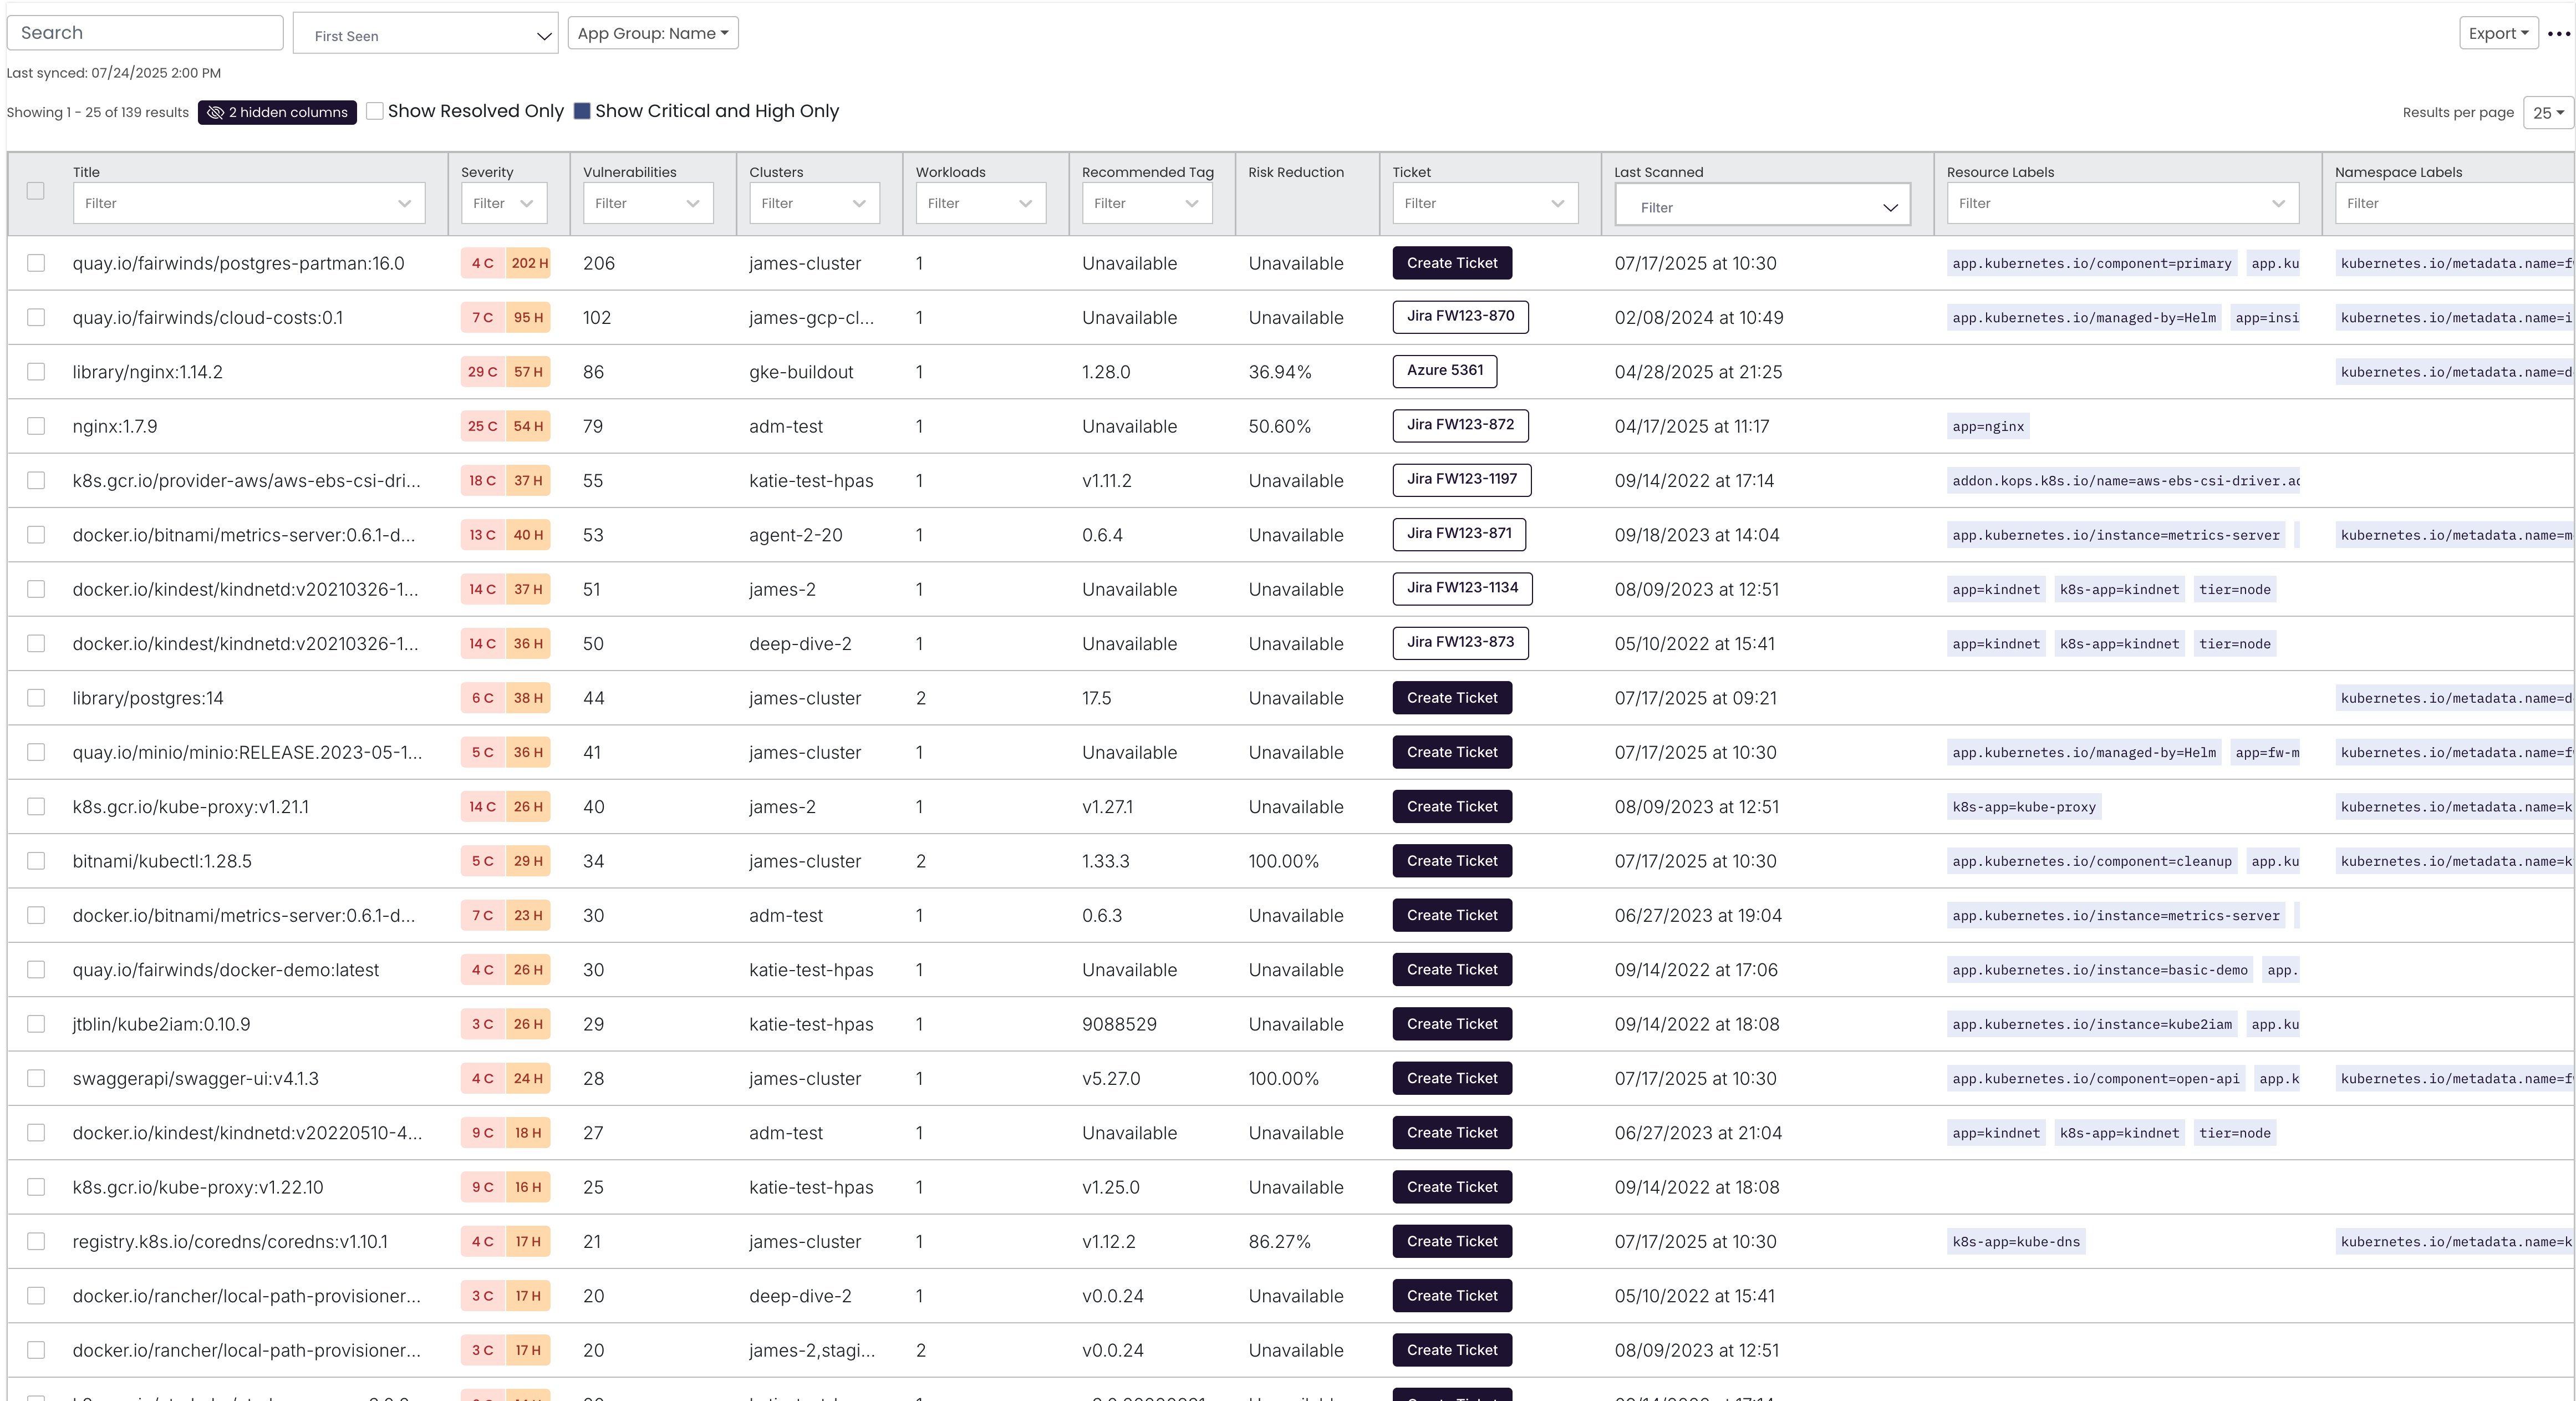Click the k8s-app=kube-dns resource label

[2016, 1242]
